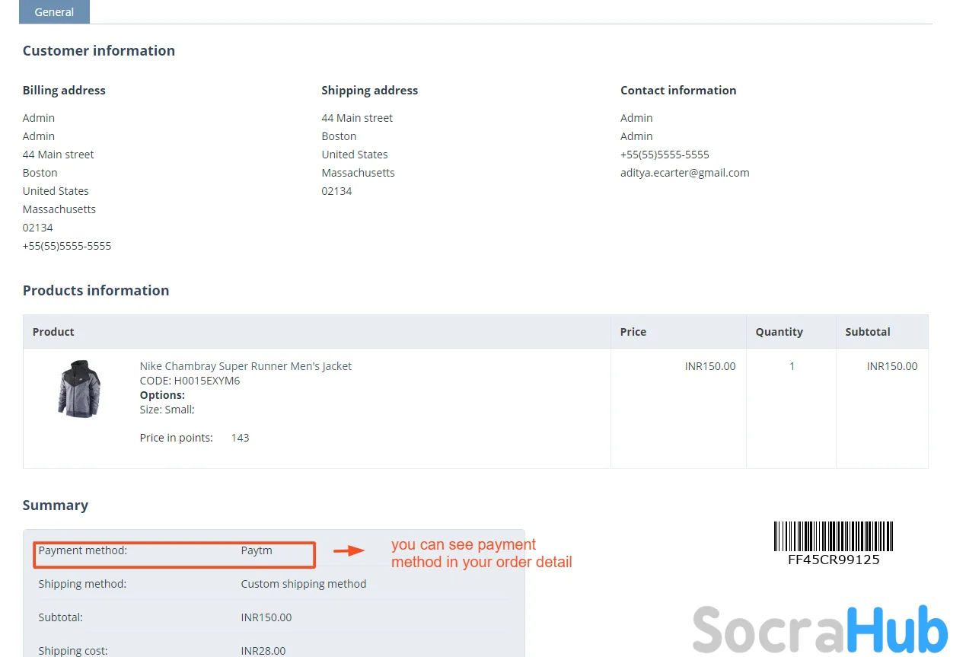
Task: Click 44 Main street in shipping address
Action: pyautogui.click(x=357, y=118)
